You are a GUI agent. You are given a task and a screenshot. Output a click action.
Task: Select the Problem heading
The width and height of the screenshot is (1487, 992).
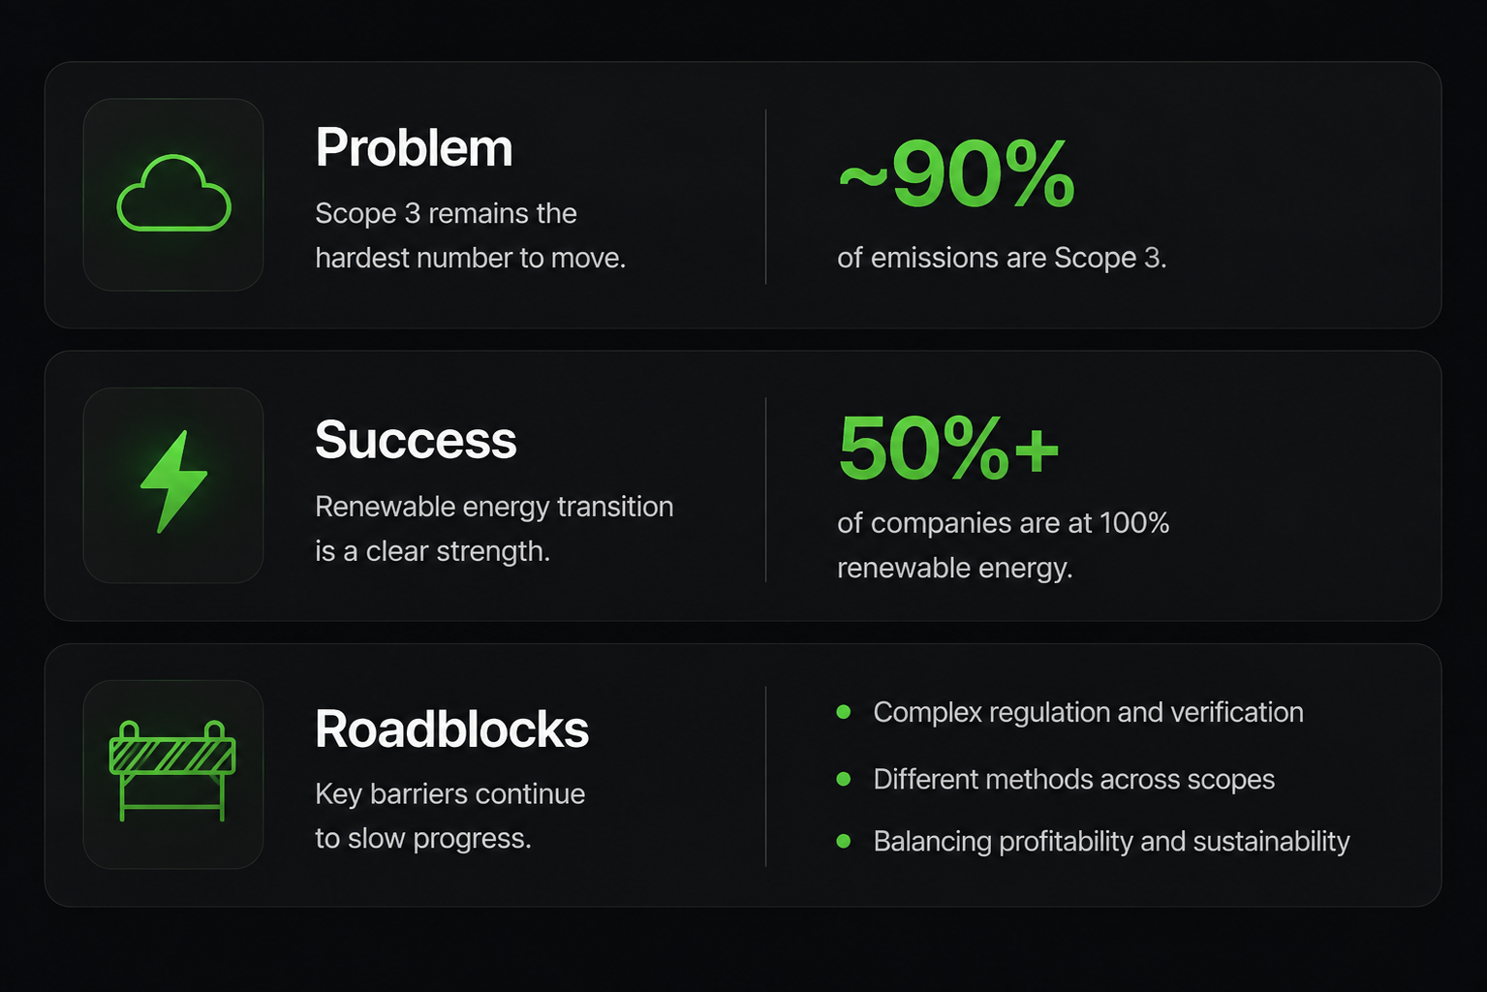pos(414,148)
